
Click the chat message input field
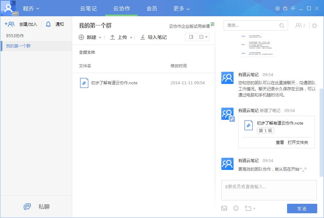[x=269, y=190]
